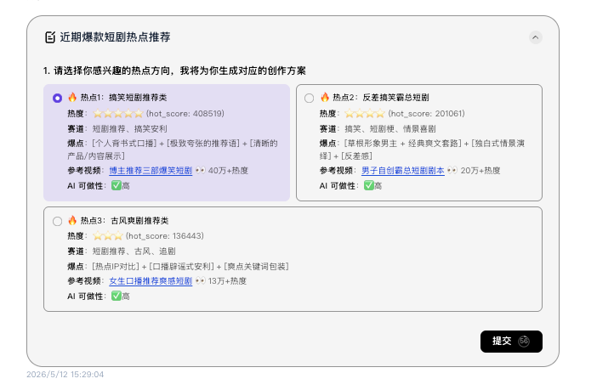Select the 热点3 古风爽剧推荐类 radio button
The height and width of the screenshot is (390, 597).
58,221
